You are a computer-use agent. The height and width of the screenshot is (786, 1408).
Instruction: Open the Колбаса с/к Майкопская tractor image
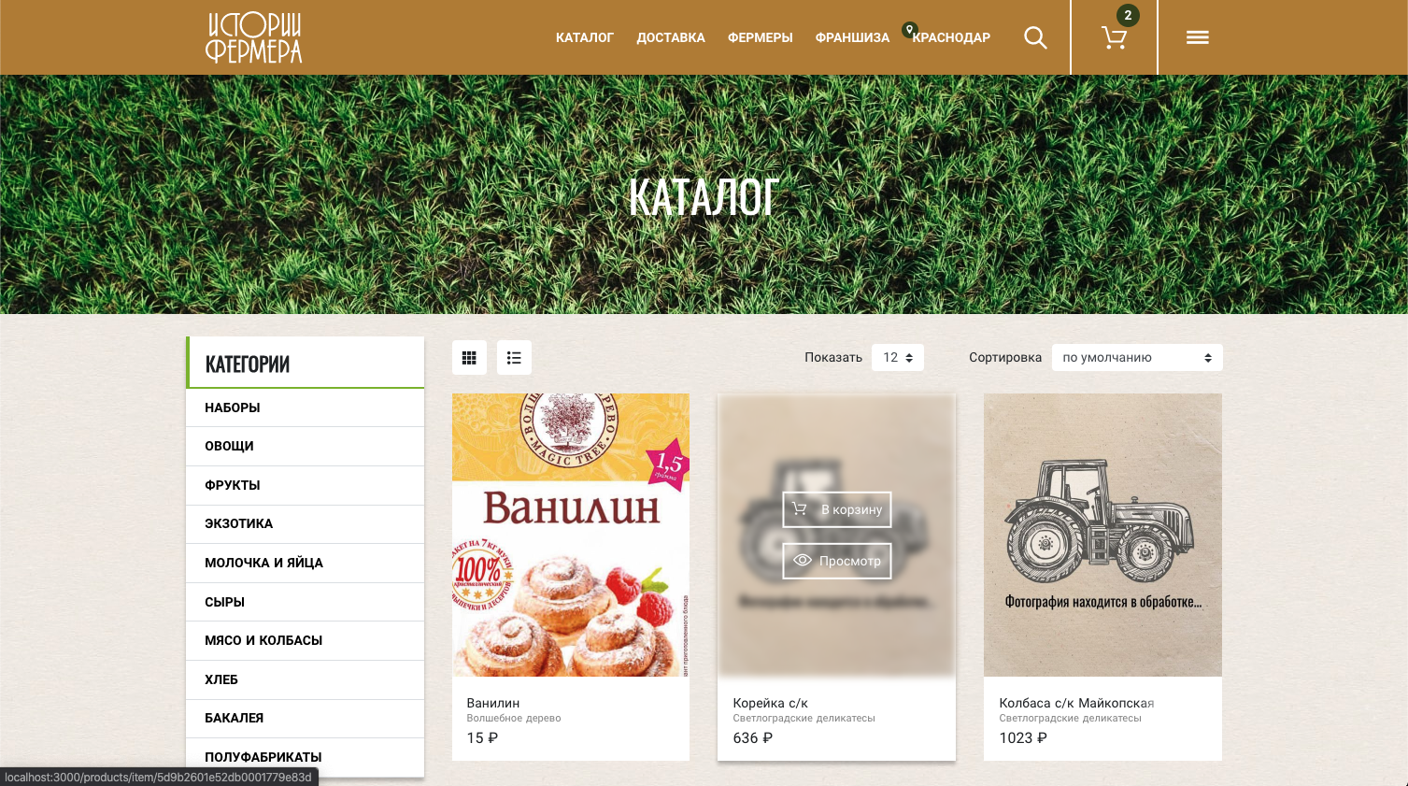point(1102,535)
